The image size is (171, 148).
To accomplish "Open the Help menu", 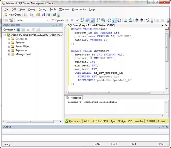I will point(92,9).
